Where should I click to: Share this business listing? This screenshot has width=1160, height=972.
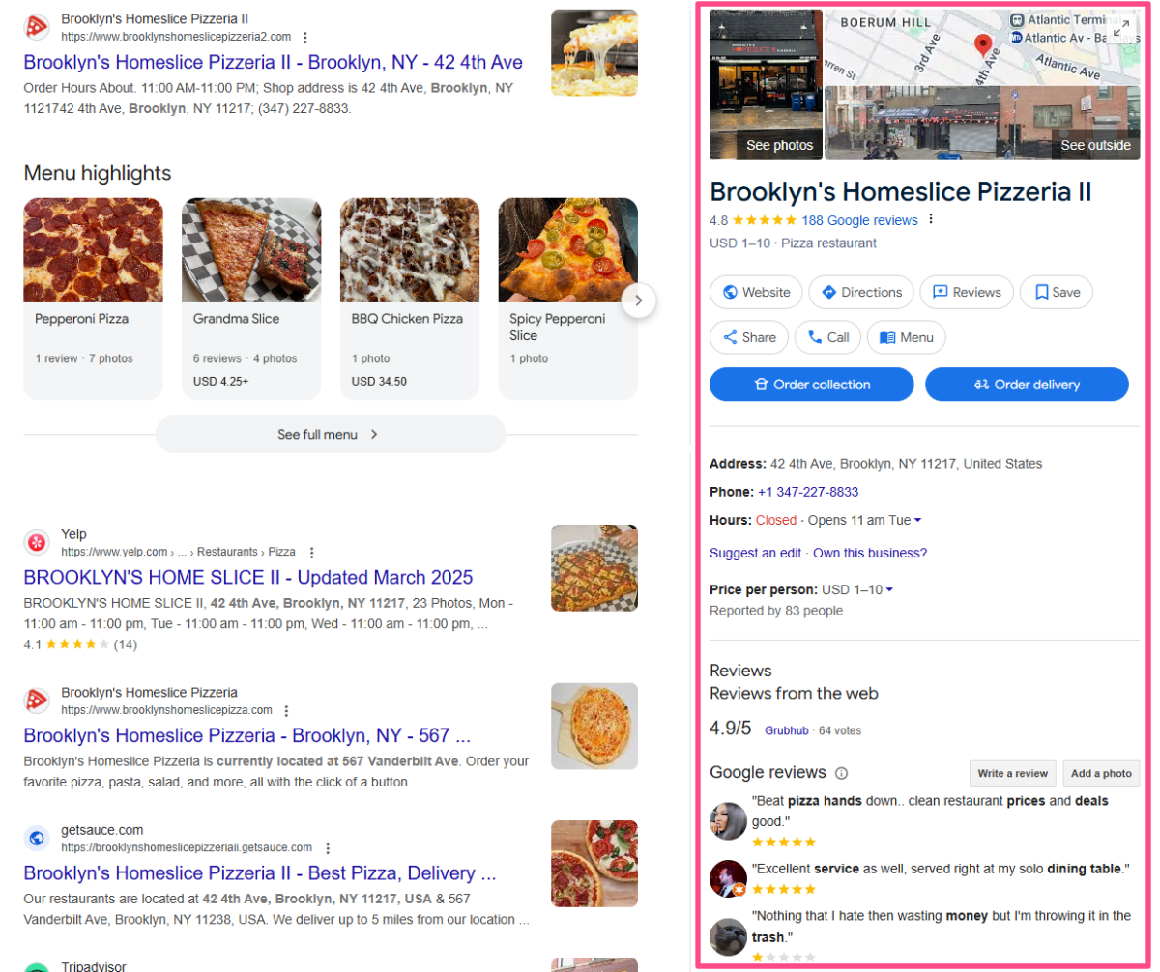[x=749, y=337]
